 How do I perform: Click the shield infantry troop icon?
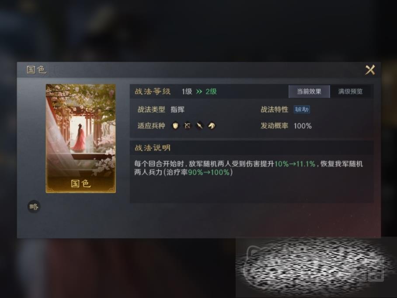click(175, 126)
